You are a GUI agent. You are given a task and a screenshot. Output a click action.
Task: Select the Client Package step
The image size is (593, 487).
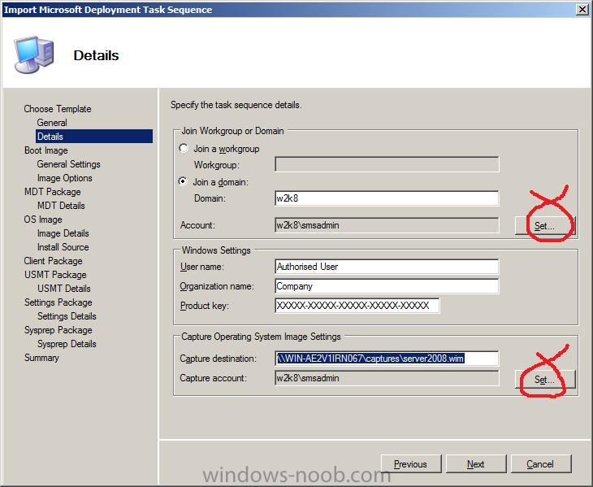click(54, 261)
